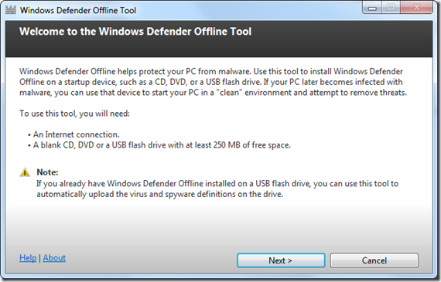This screenshot has width=441, height=282.
Task: Open the About link
Action: coord(54,258)
